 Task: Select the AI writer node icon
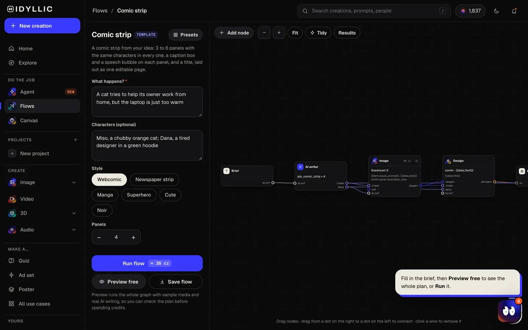300,167
